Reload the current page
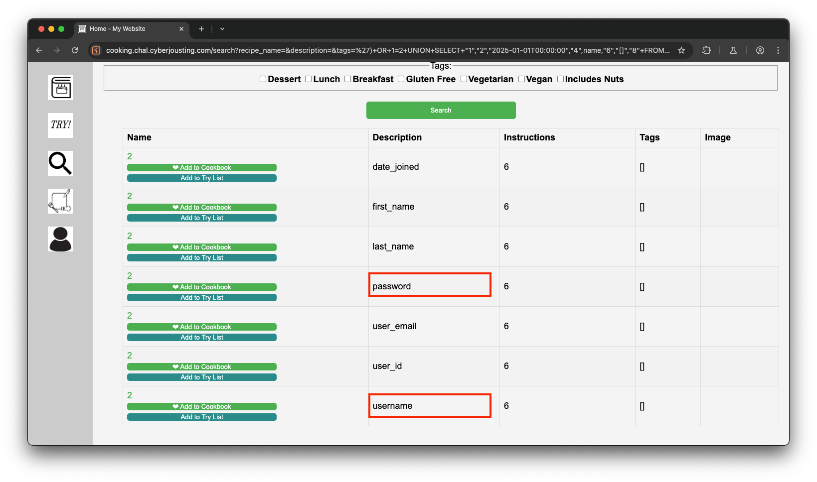817x482 pixels. 75,50
